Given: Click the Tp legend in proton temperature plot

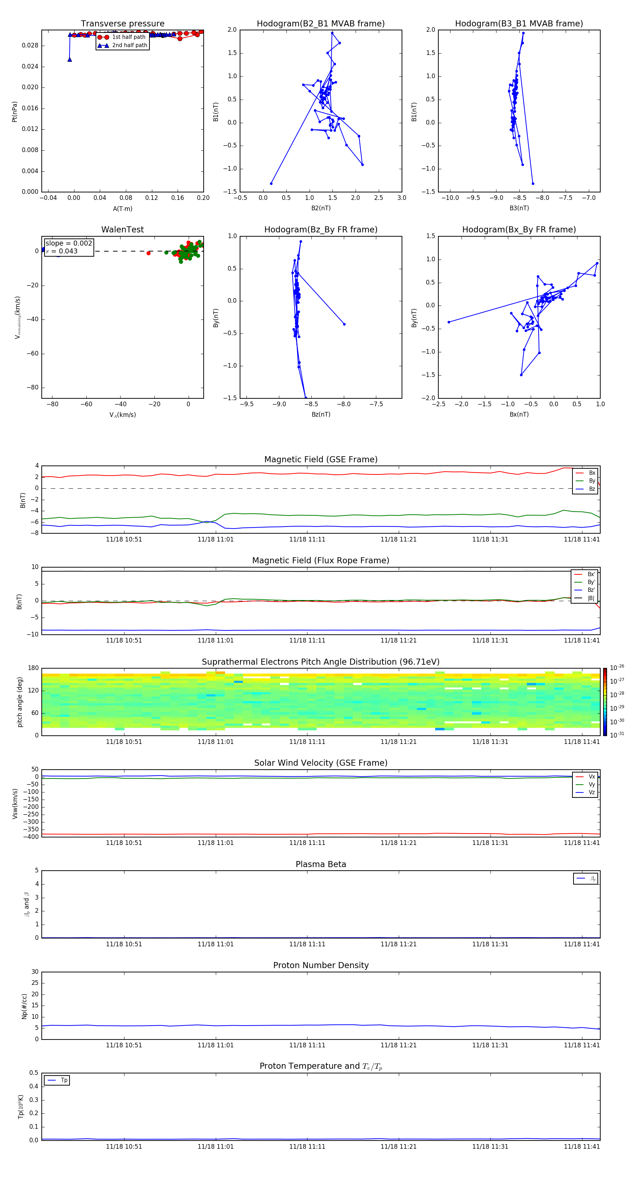Looking at the screenshot, I should [x=57, y=1080].
